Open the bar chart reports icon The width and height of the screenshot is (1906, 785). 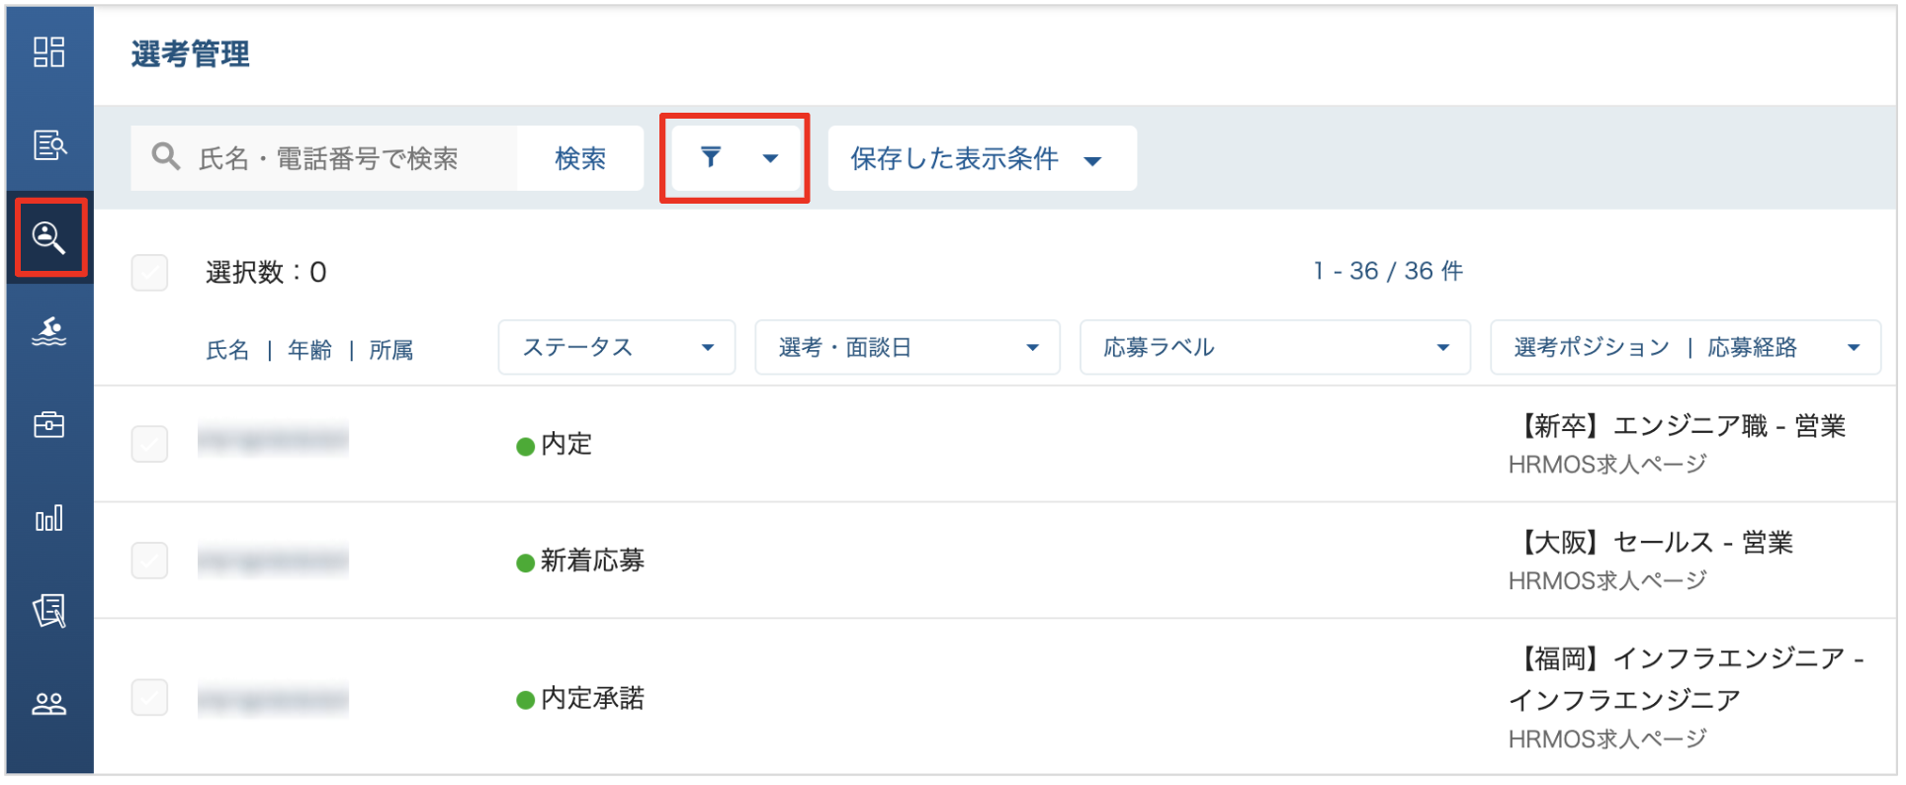click(x=49, y=517)
